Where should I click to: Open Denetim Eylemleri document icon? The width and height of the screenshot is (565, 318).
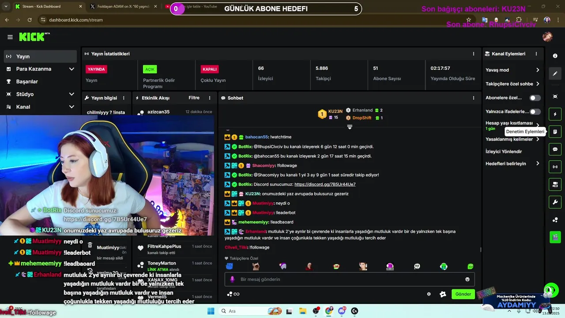555,132
